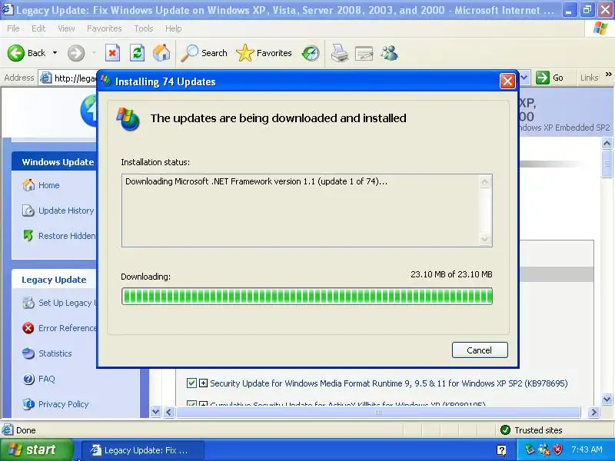This screenshot has width=615, height=461.
Task: Click the 7:43 AM taskbar clock
Action: 587,449
